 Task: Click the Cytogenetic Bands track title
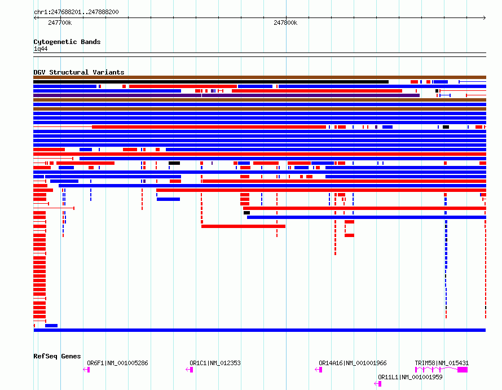coord(67,42)
